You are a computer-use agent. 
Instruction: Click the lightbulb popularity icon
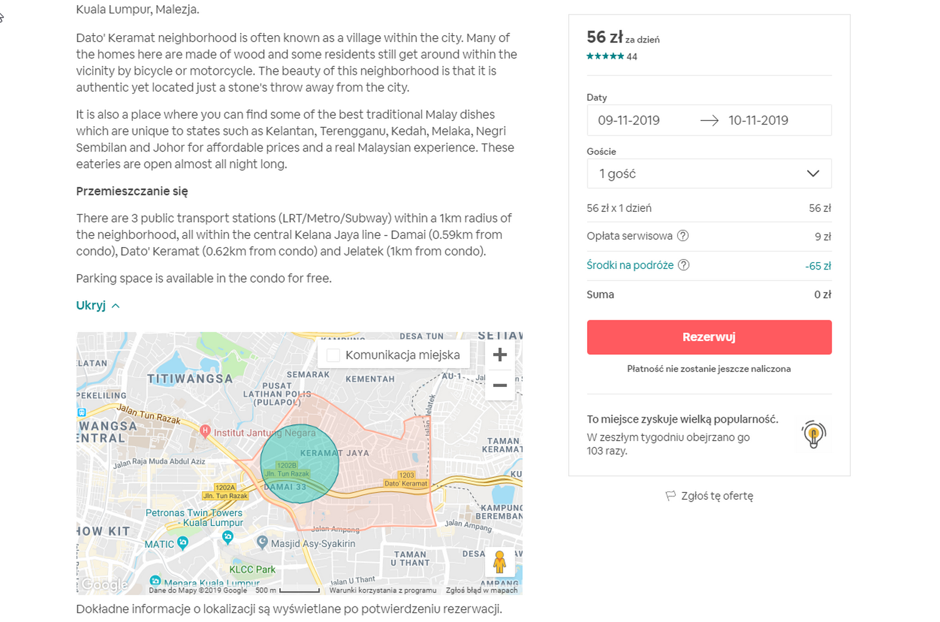(x=813, y=434)
